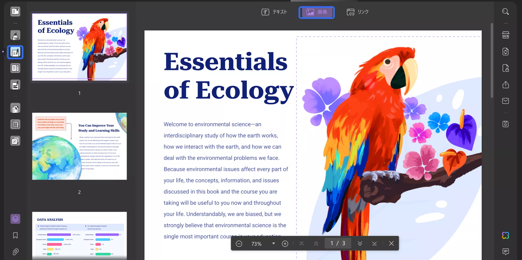Click the "Welcome to environmental science" paragraph
This screenshot has height=260, width=522.
click(226, 180)
